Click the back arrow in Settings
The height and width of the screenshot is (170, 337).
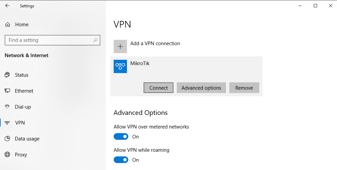pos(7,6)
